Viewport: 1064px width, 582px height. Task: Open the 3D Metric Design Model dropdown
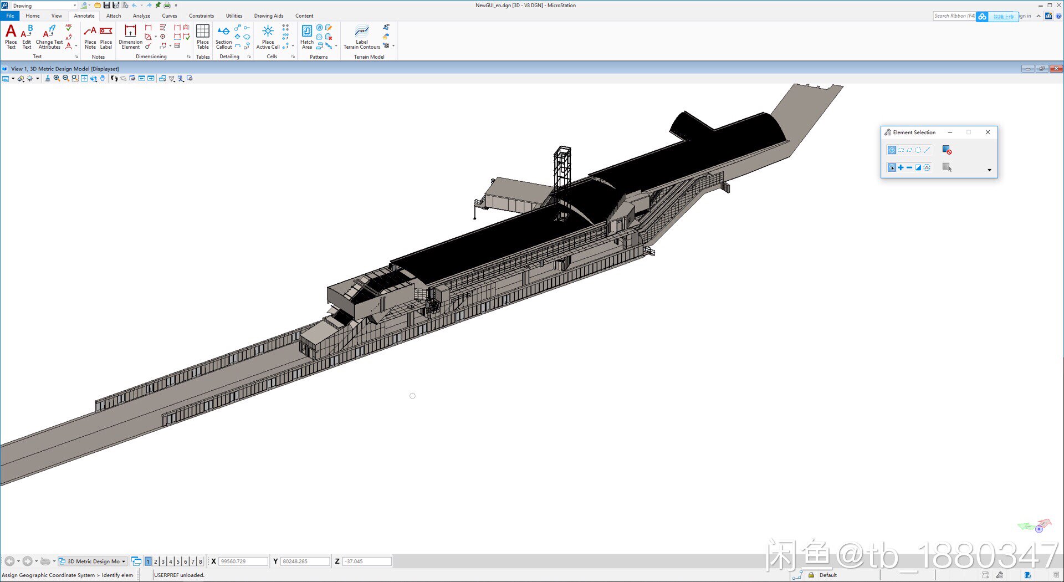(x=93, y=561)
